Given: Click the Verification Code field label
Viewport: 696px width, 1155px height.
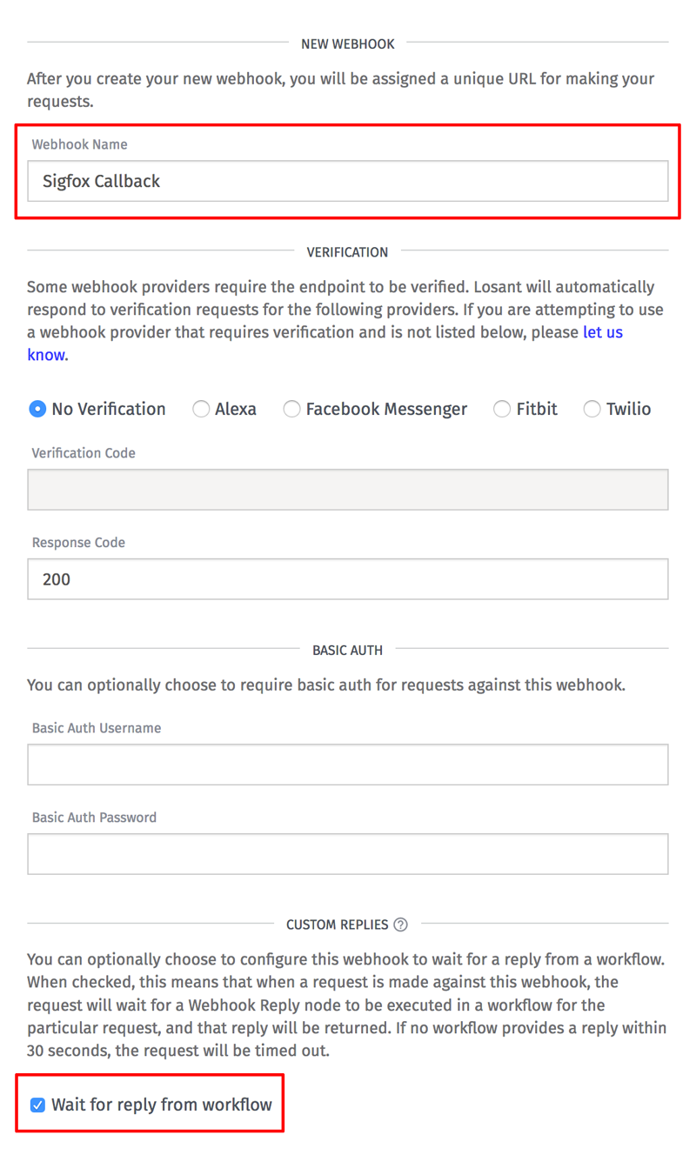Looking at the screenshot, I should pyautogui.click(x=84, y=453).
